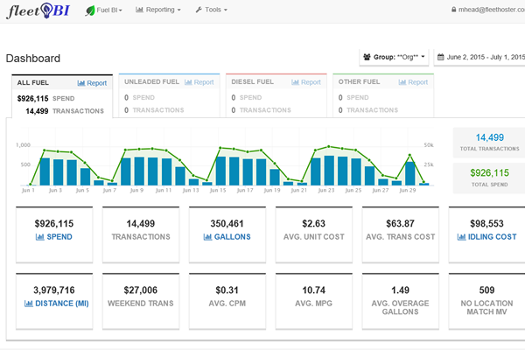Open the Other Fuel Report link
The width and height of the screenshot is (525, 350).
point(414,82)
